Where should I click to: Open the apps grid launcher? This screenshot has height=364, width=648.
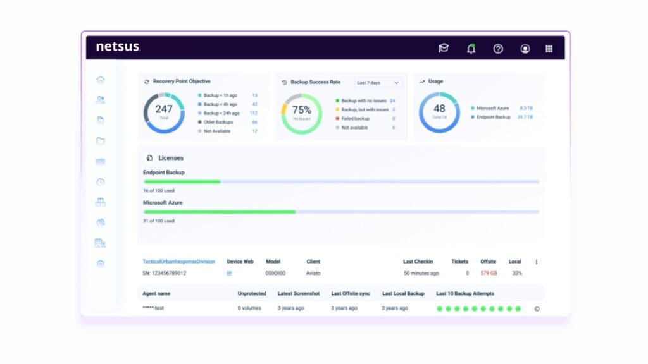click(x=549, y=49)
